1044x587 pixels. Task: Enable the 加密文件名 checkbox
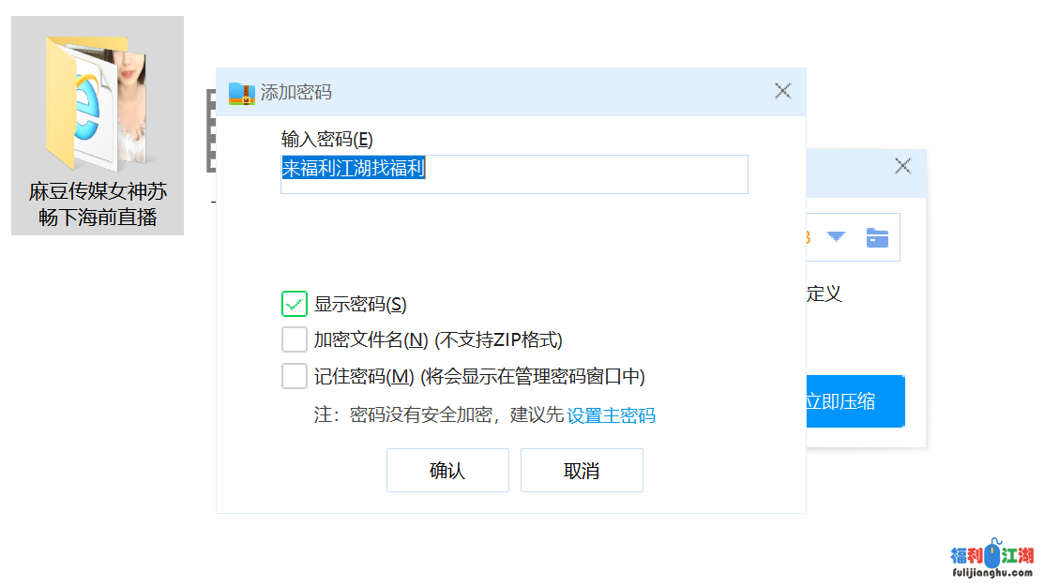point(295,339)
